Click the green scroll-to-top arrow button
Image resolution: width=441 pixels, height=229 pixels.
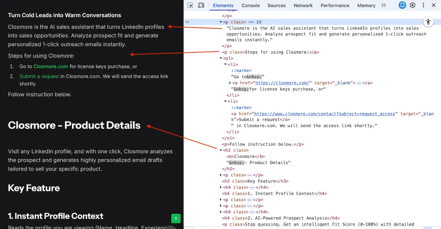(176, 218)
